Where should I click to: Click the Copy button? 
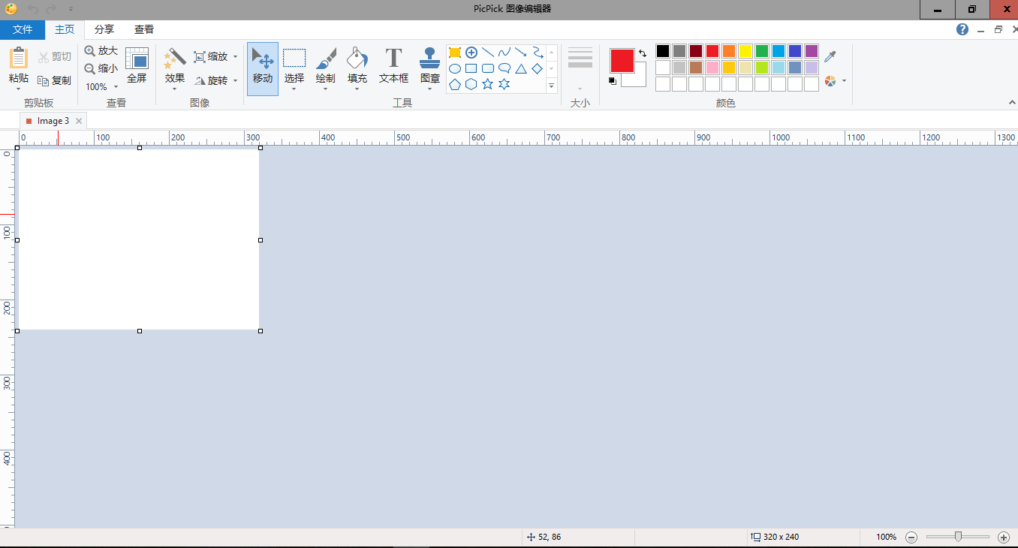pos(55,80)
